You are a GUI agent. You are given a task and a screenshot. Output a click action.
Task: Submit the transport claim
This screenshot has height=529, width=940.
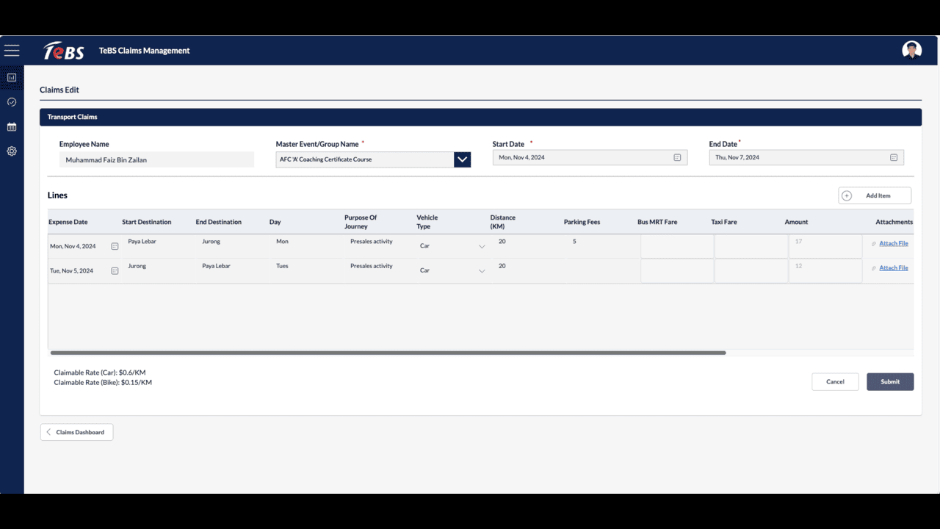pyautogui.click(x=890, y=381)
